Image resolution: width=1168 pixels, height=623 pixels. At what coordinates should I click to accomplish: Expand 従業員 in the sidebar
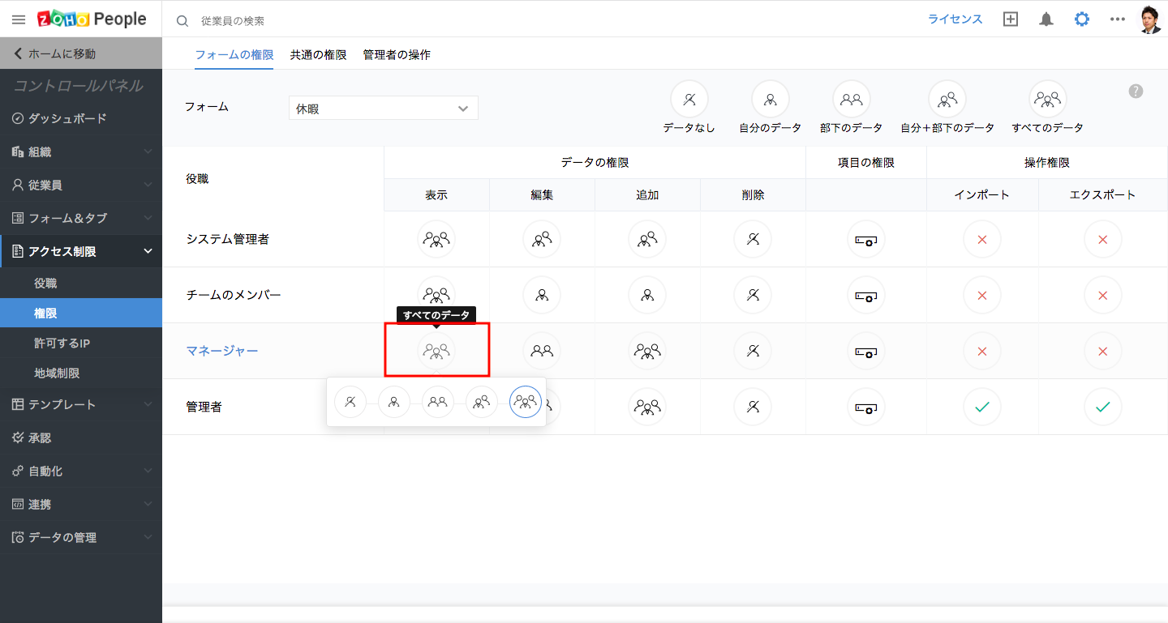click(x=81, y=185)
